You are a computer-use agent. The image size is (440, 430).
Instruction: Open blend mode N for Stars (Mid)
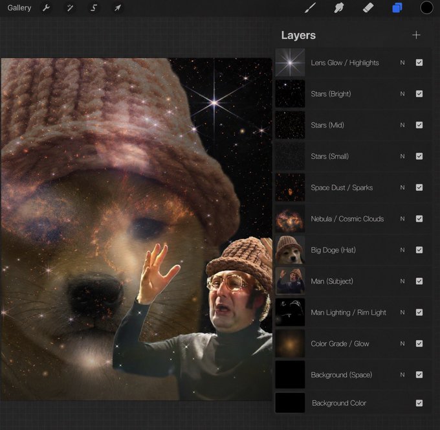402,125
